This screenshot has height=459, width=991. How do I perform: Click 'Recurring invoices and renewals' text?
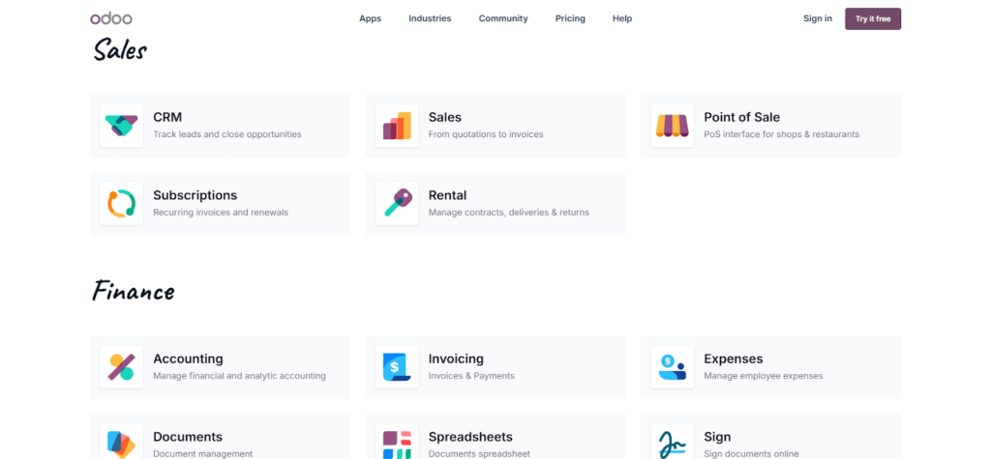221,213
